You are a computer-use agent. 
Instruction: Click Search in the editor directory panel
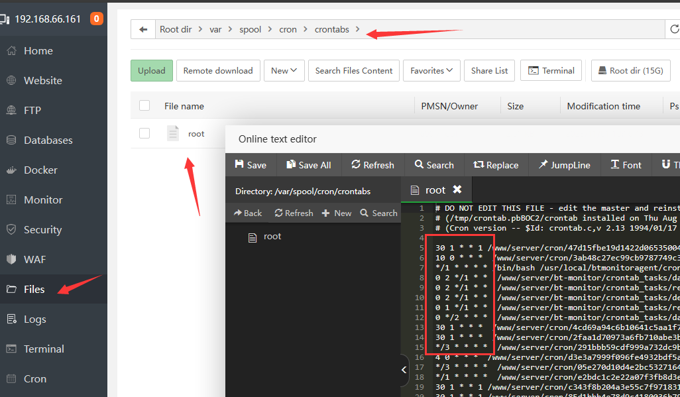pyautogui.click(x=378, y=213)
